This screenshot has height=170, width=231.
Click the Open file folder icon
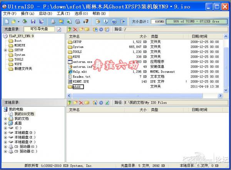(14, 21)
